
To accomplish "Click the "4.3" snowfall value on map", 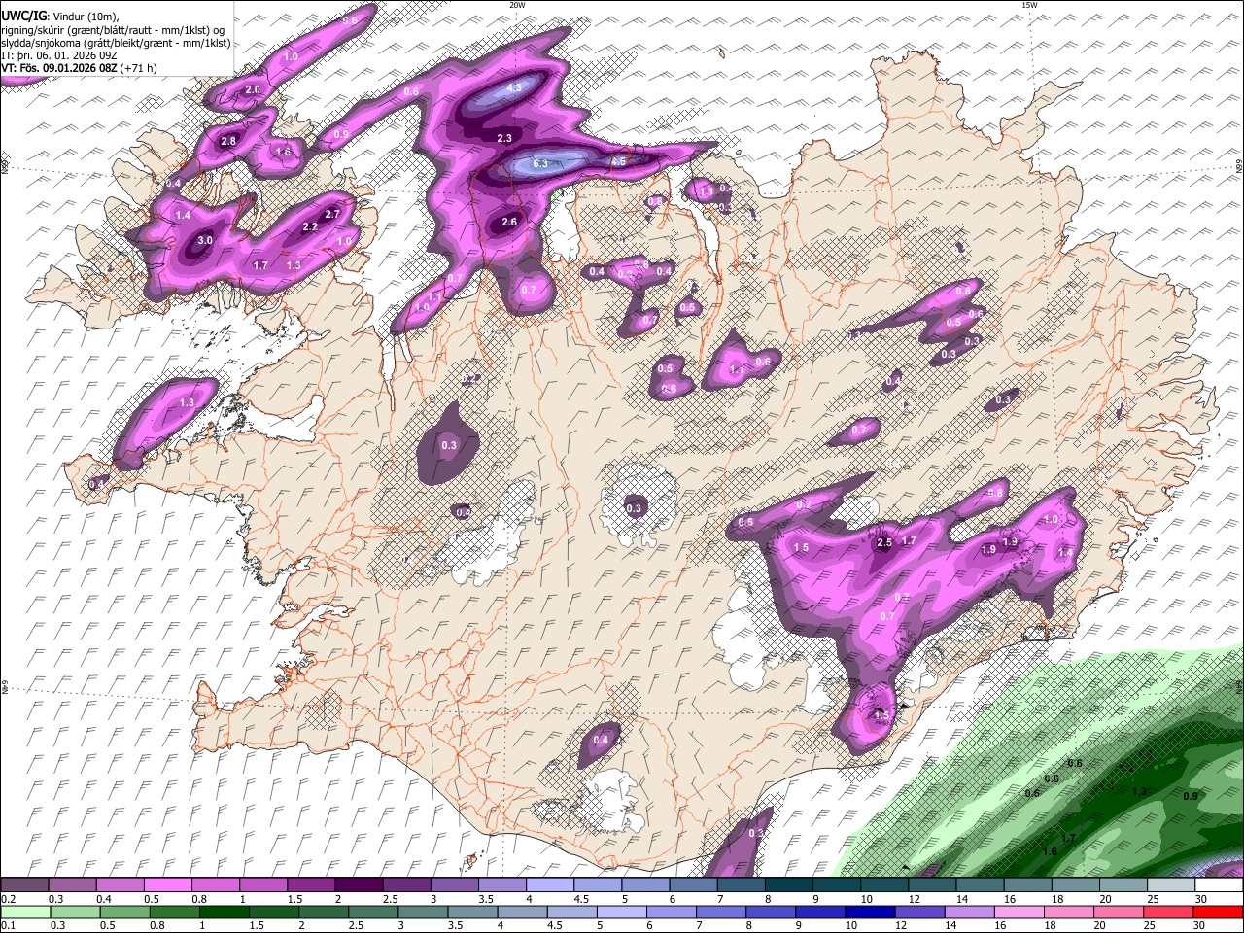I will click(515, 87).
